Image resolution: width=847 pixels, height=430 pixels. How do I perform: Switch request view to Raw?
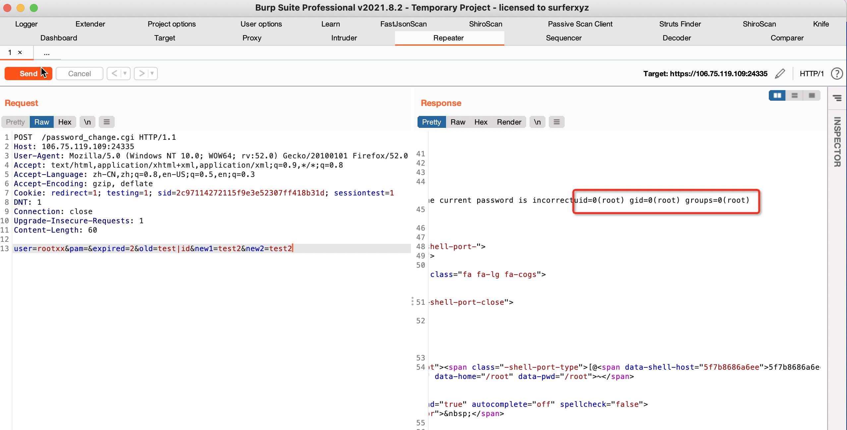click(x=42, y=122)
